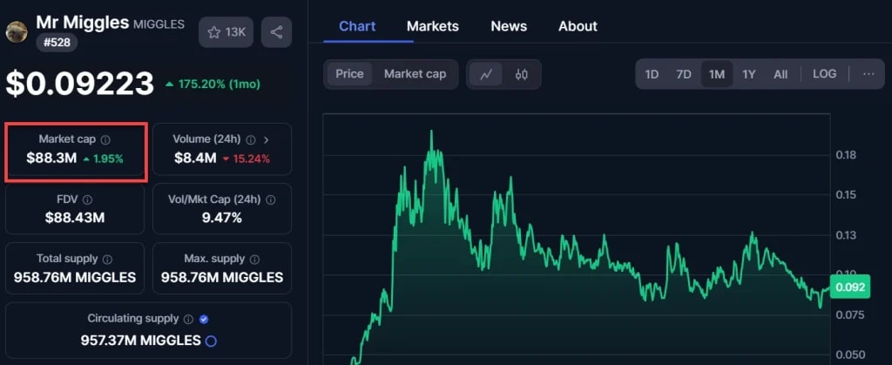The image size is (892, 365).
Task: Select the 7D time range
Action: click(684, 74)
